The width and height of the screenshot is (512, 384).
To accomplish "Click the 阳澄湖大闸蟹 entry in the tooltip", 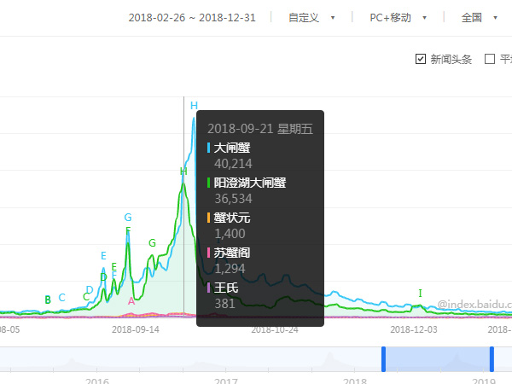I will [250, 183].
